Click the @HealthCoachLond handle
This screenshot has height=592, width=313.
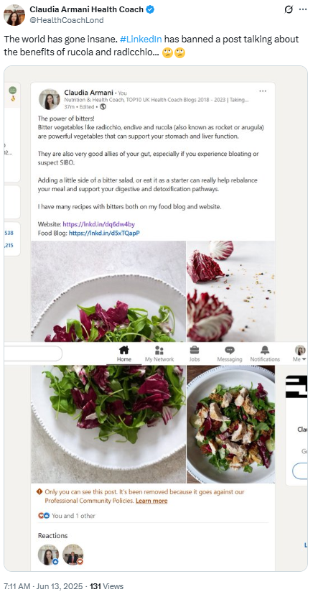click(x=66, y=20)
